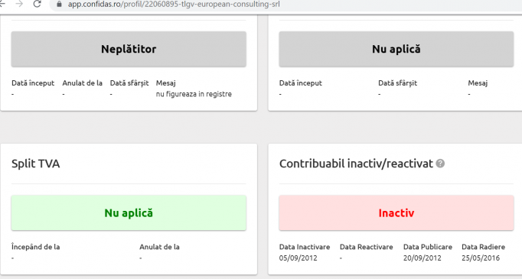Click the padlock icon in the address bar

[x=60, y=5]
